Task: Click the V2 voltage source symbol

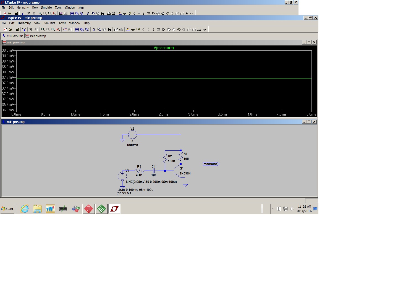Action: click(x=132, y=135)
